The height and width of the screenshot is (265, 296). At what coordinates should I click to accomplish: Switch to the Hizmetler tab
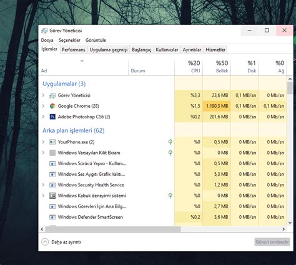pyautogui.click(x=215, y=50)
